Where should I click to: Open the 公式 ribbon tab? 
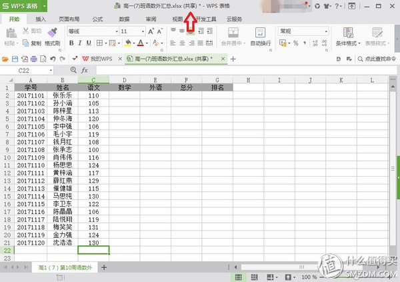click(x=97, y=19)
